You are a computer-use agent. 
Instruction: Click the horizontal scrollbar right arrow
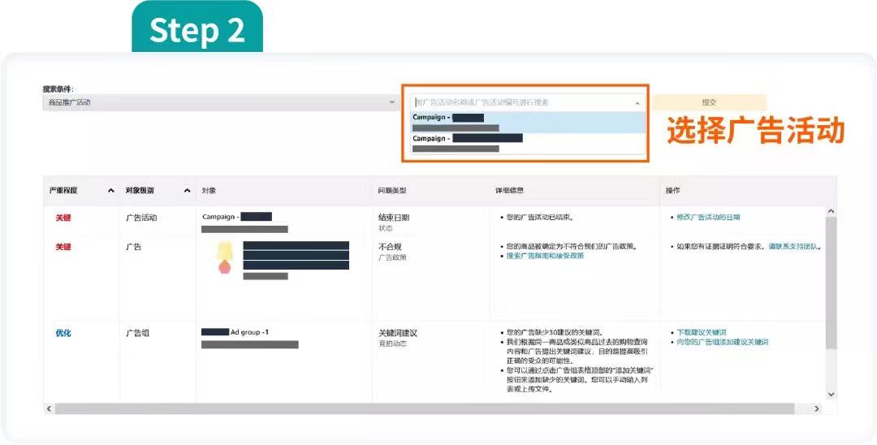pyautogui.click(x=816, y=409)
